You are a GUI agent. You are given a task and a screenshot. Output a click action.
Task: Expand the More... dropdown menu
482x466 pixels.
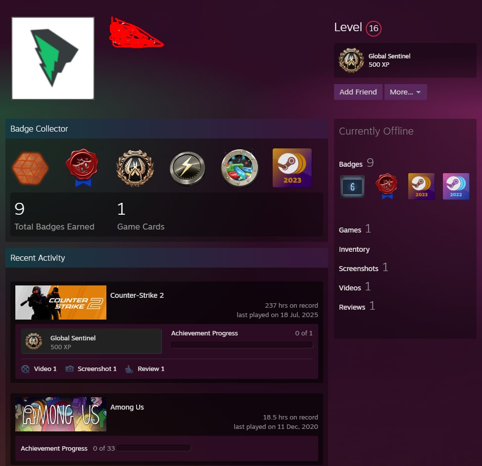point(405,92)
